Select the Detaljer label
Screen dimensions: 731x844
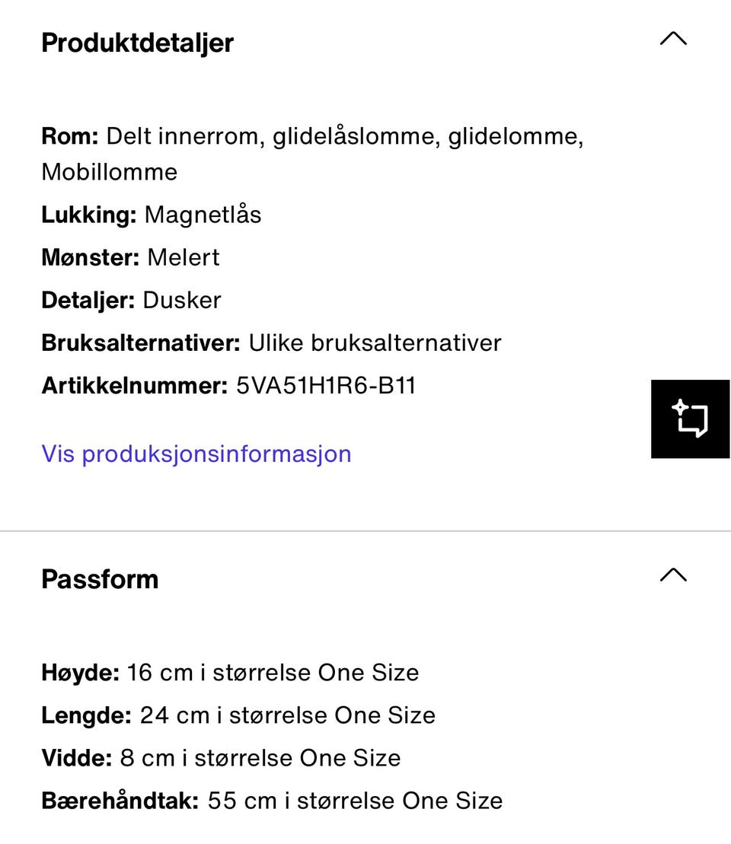coord(88,300)
